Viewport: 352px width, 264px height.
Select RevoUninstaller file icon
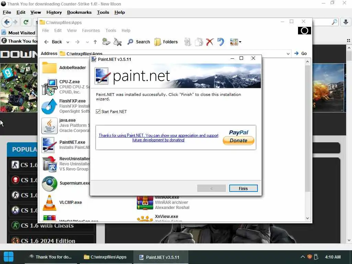coord(49,164)
